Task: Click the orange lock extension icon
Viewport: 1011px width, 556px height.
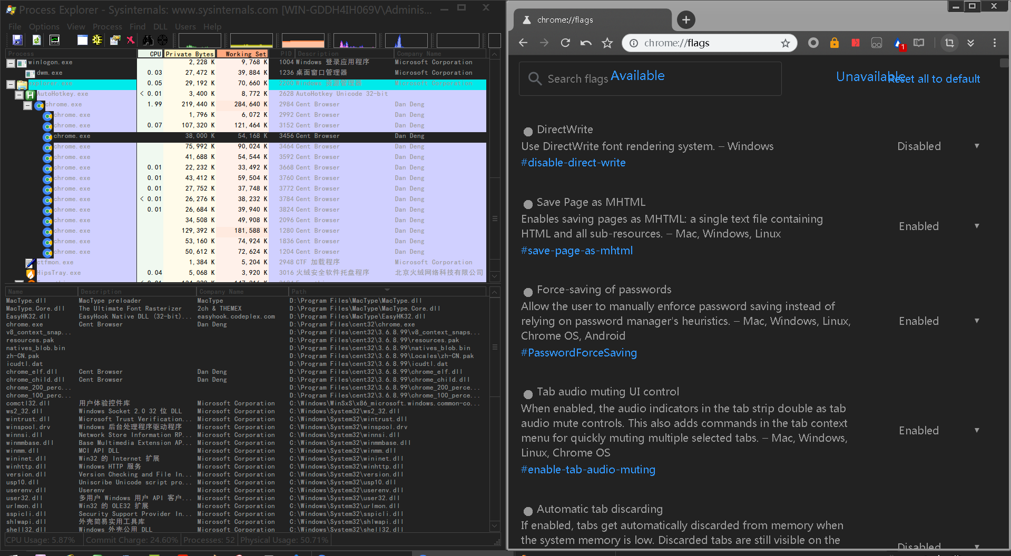Action: [834, 43]
